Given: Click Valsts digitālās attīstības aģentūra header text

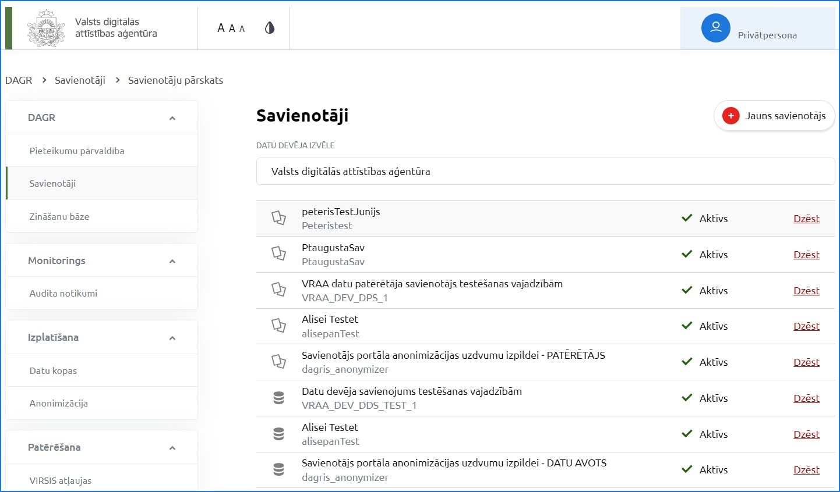Looking at the screenshot, I should click(116, 28).
